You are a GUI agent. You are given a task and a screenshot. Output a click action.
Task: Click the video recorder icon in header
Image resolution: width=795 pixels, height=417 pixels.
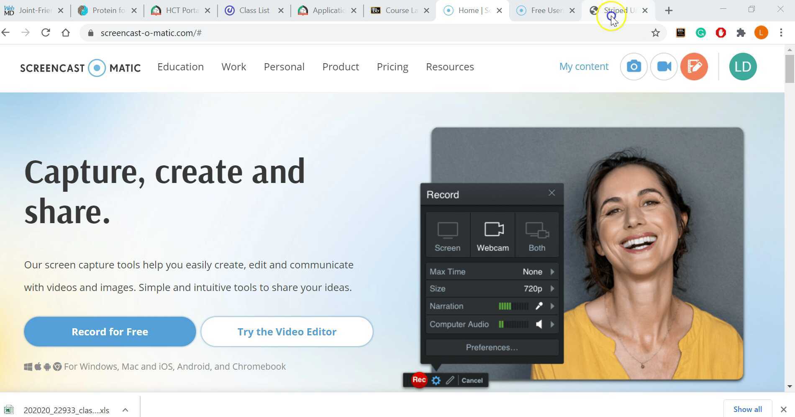[664, 67]
